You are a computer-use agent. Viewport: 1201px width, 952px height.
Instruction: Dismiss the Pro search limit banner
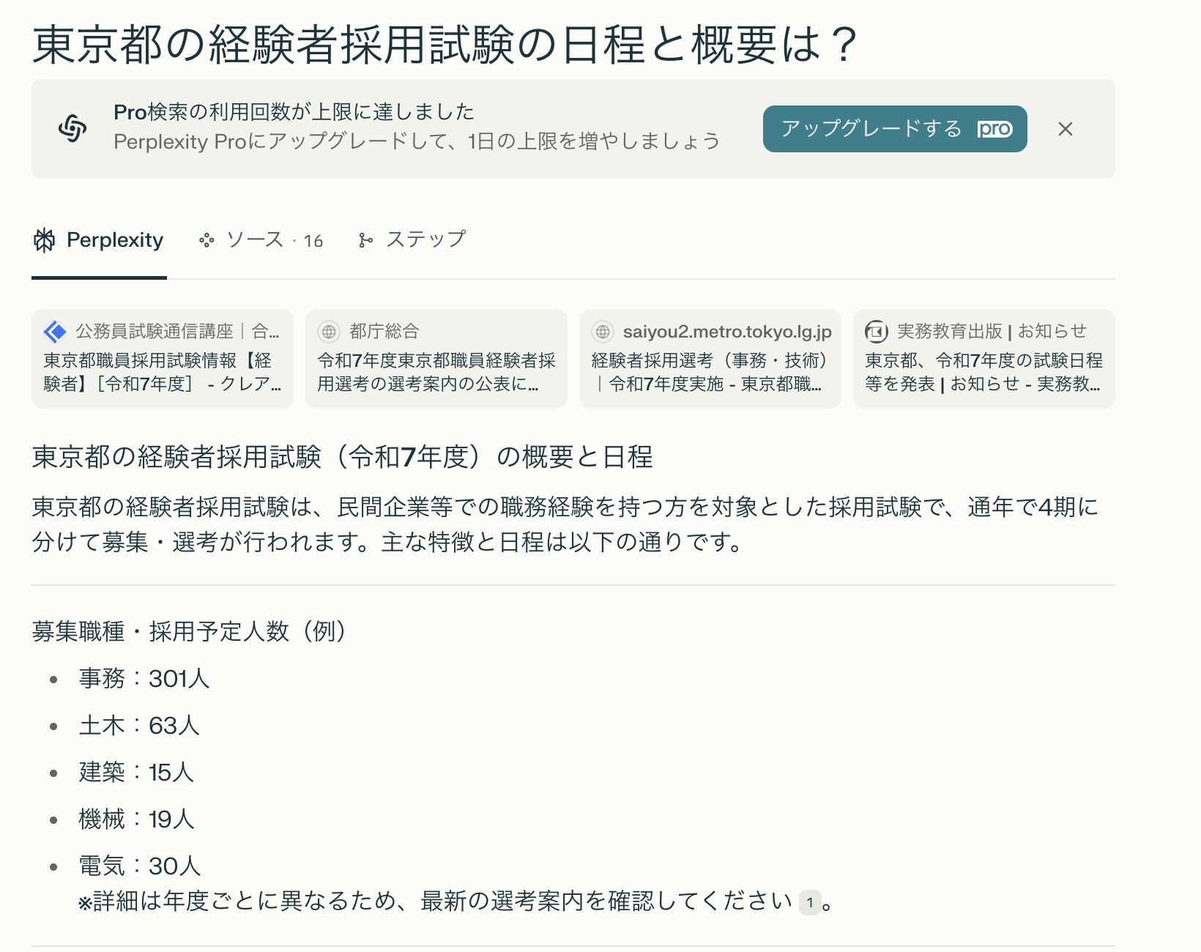(x=1066, y=129)
